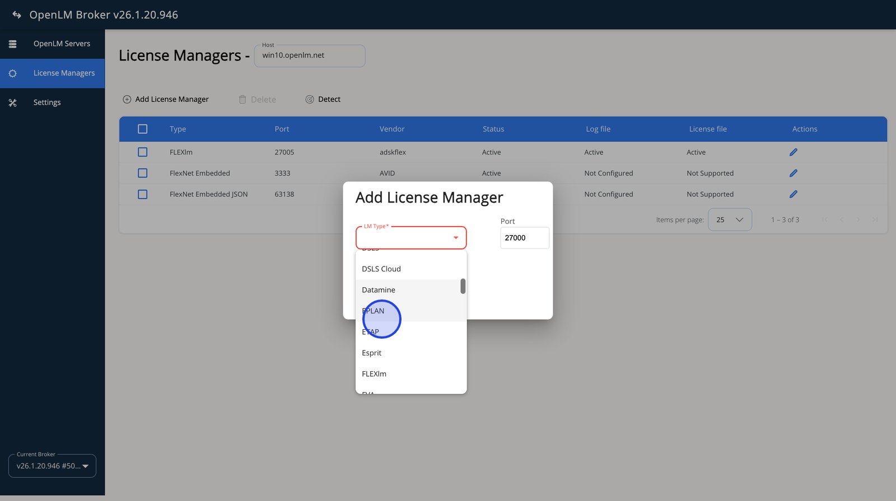Screen dimensions: 896x501
Task: Click the Add License Manager button
Action: tap(166, 100)
